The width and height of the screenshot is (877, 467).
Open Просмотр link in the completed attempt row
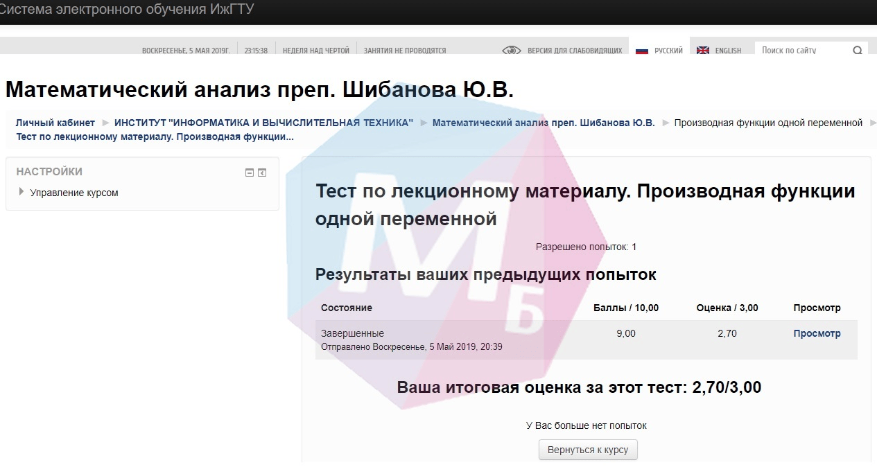(817, 333)
